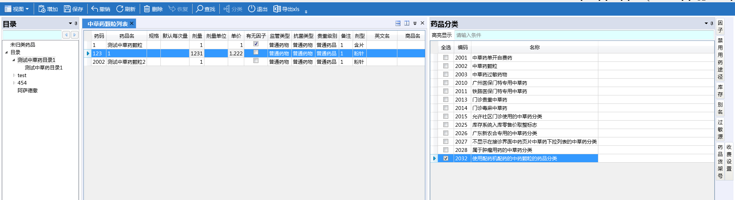Open the 因子 side tab
735x200 pixels.
(720, 26)
